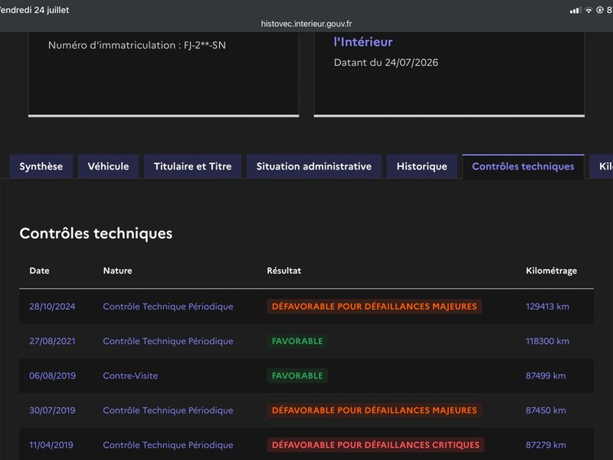Tap the orientation lock status icon

click(x=600, y=10)
